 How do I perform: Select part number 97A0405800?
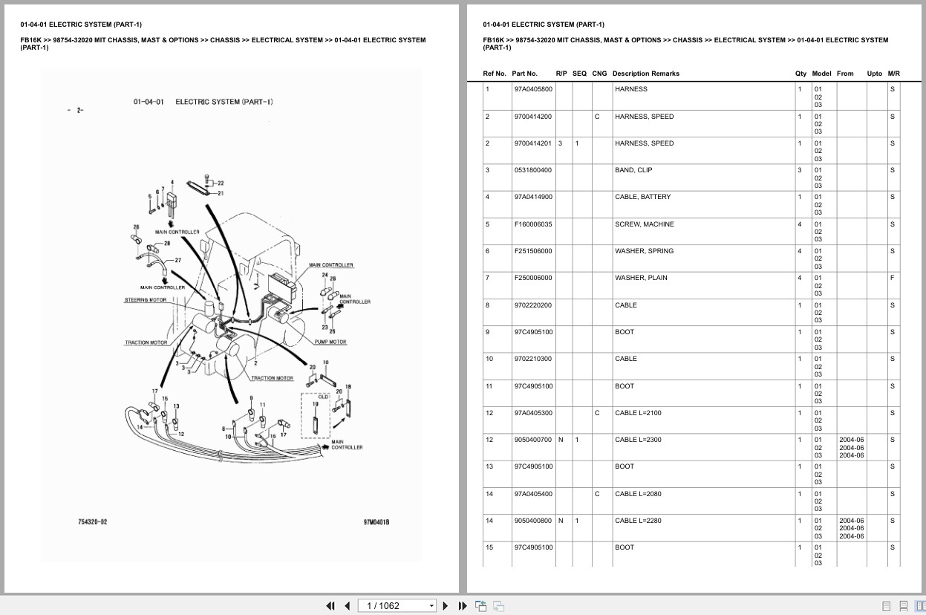pos(533,89)
